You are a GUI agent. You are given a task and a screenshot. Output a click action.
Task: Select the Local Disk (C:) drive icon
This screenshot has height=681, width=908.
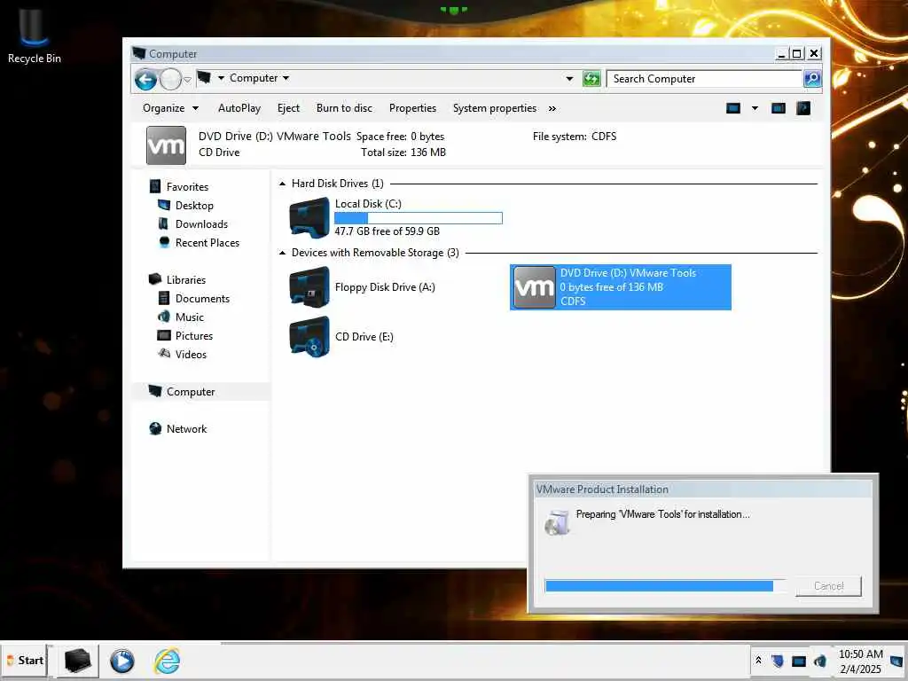click(x=309, y=218)
